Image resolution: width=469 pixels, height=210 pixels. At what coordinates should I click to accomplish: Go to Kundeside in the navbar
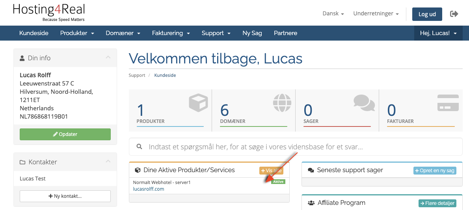34,33
